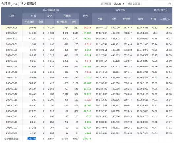The height and width of the screenshot is (143, 174).
Task: Click holding ratio 73.52 cell
Action: coord(155,28)
